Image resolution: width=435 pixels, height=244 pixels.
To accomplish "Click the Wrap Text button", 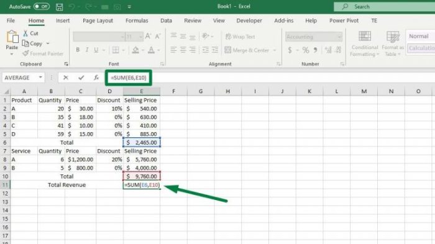I will click(240, 37).
